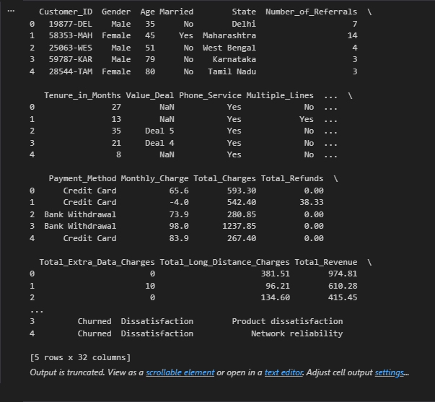Open cell output settings link
435x402 pixels.
click(x=389, y=372)
